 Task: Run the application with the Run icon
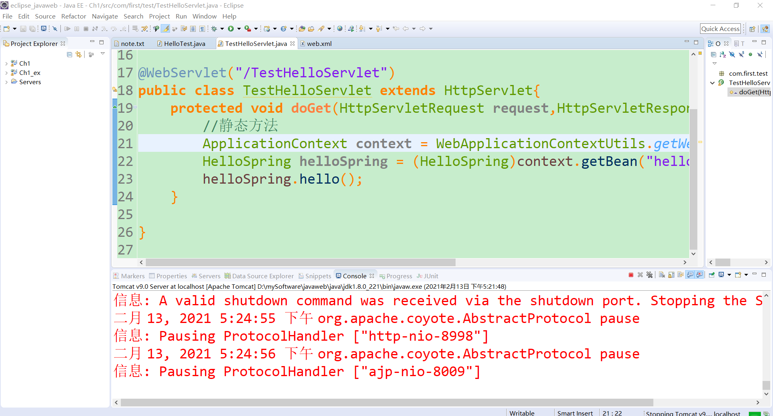click(x=231, y=28)
